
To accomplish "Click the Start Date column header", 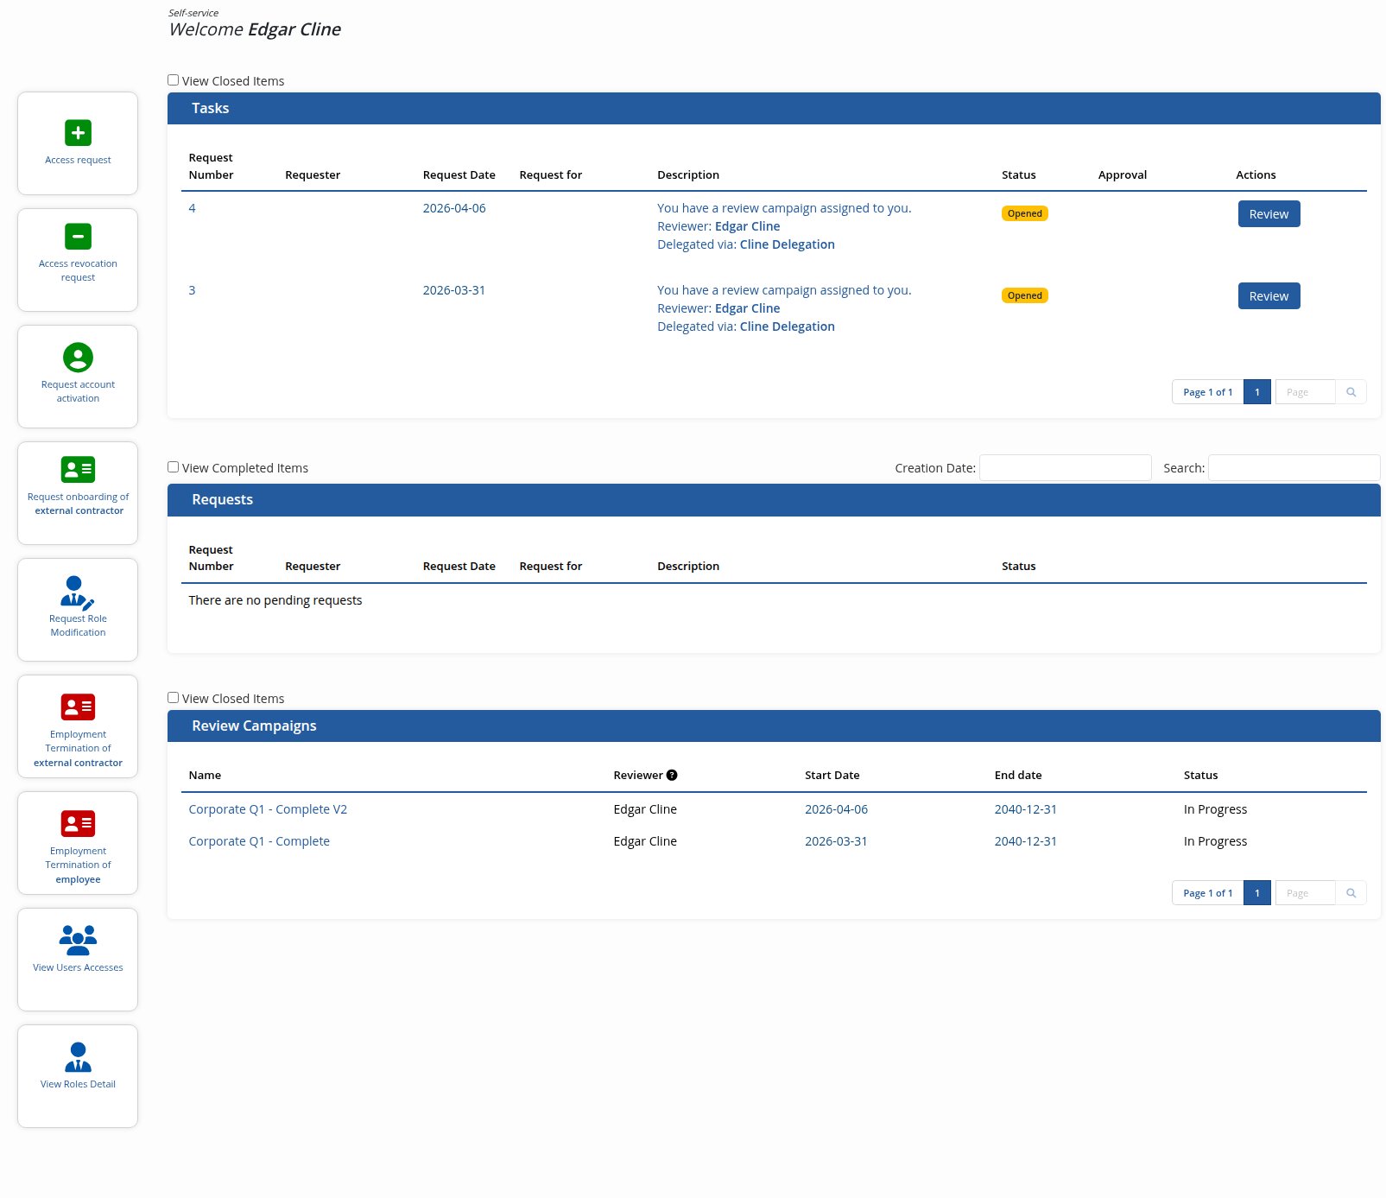I will point(832,776).
